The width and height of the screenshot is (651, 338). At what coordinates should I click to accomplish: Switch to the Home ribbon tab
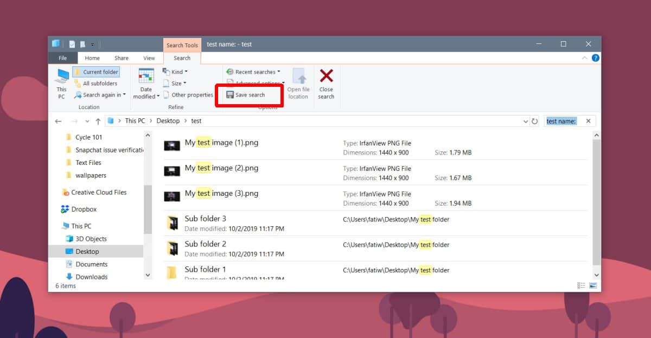(x=92, y=58)
